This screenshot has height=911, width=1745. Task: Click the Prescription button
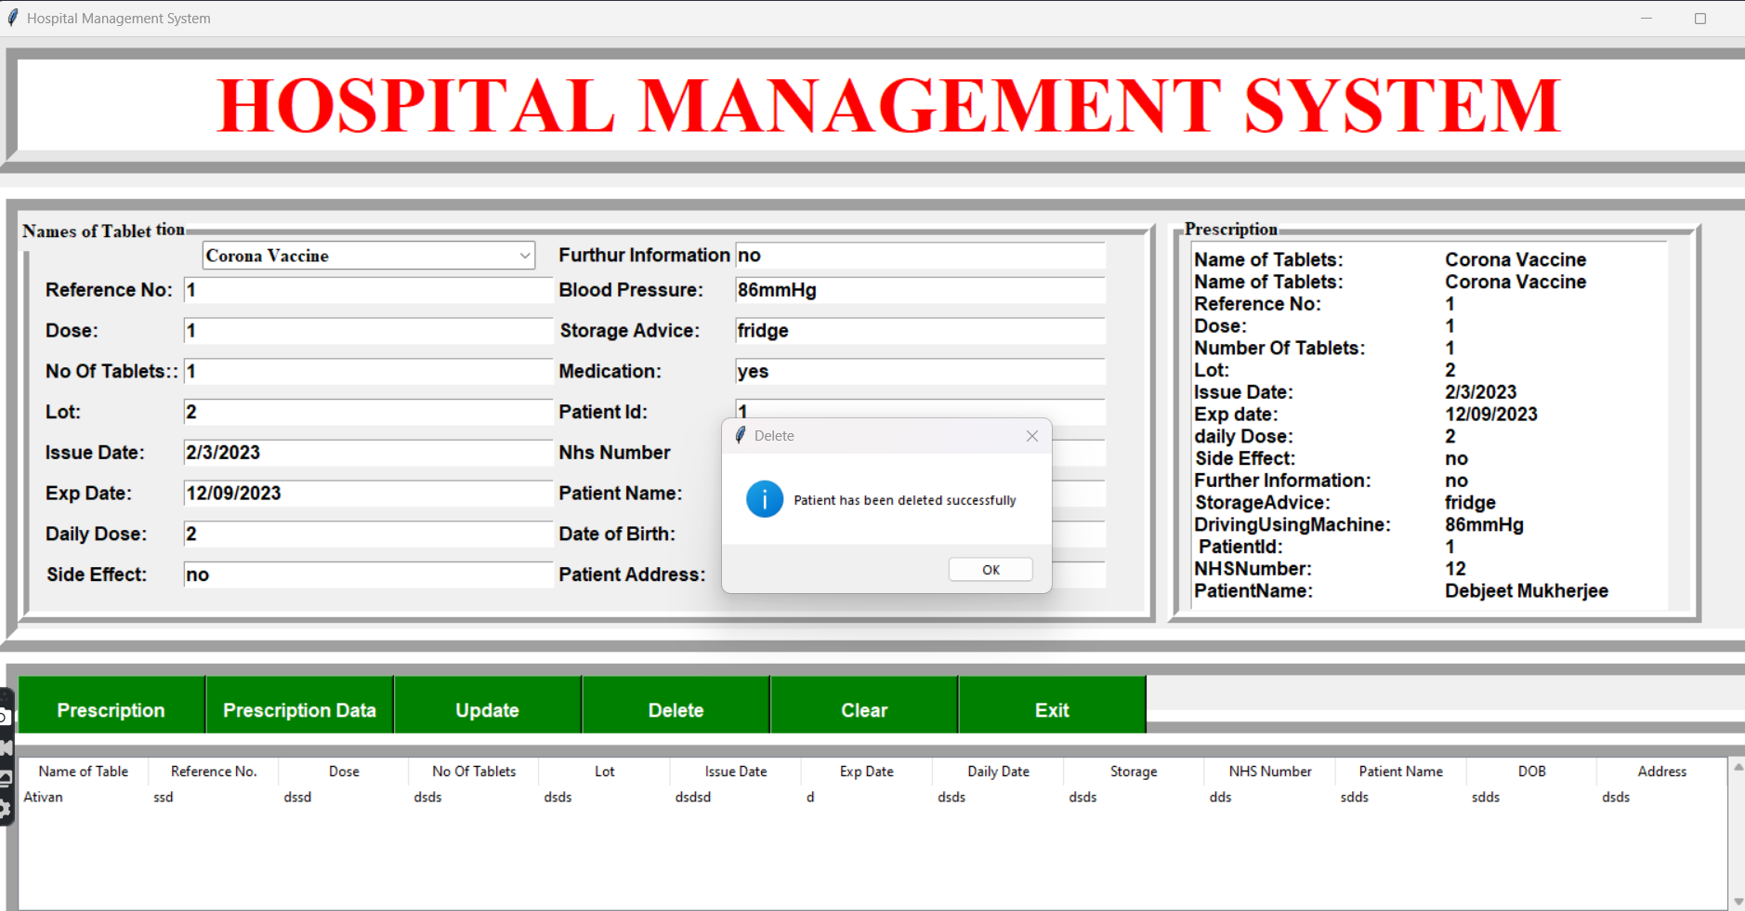[x=111, y=708]
